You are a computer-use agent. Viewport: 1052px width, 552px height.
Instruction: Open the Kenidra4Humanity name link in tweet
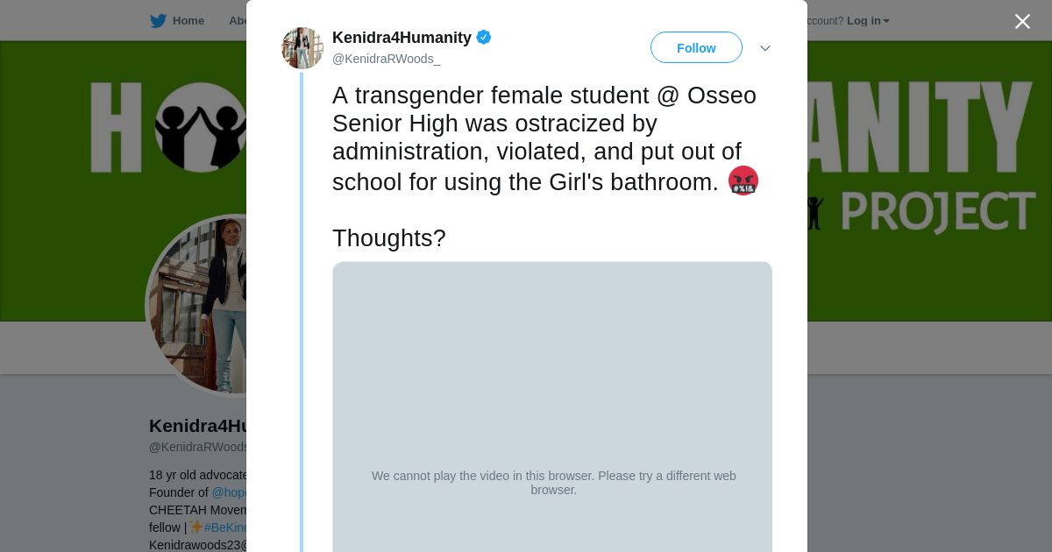[x=402, y=38]
